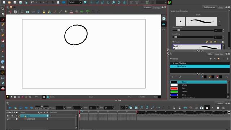Click the Add Drawing Layer icon in the timeline header
This screenshot has width=231, height=130.
coord(39,112)
